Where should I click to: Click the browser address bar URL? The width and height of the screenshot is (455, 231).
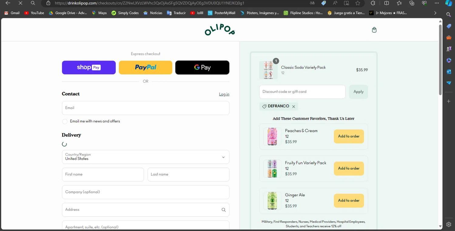pos(150,3)
